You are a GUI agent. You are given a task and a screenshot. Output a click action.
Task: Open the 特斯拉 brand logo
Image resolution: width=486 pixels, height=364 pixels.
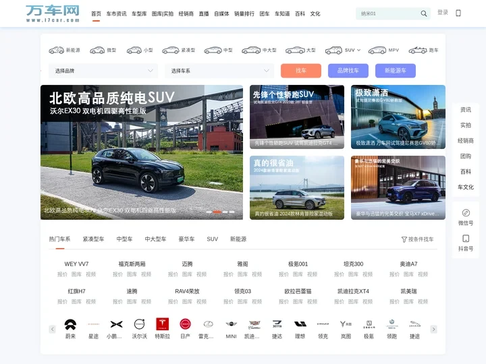coord(163,324)
